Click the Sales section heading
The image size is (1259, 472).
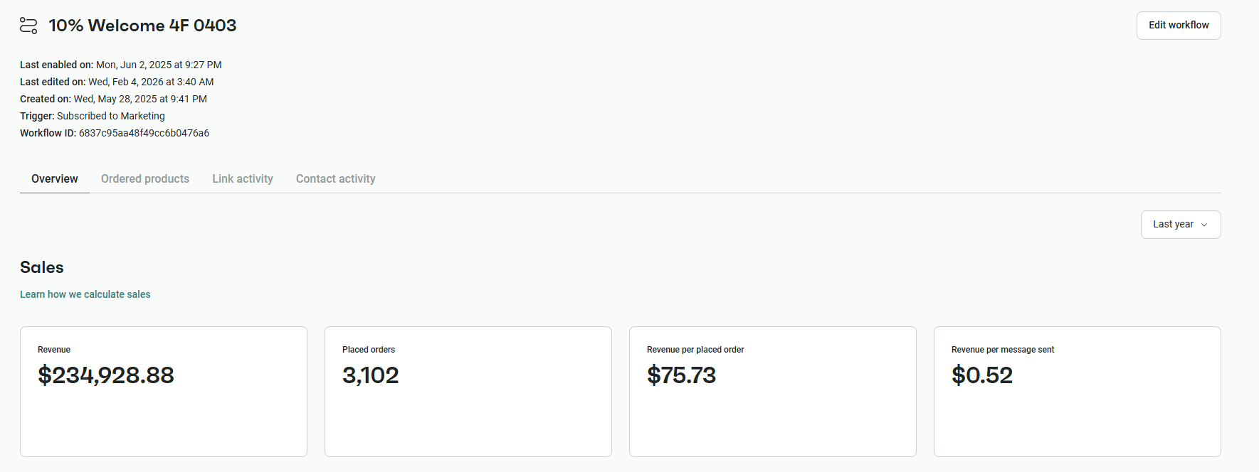[x=41, y=267]
